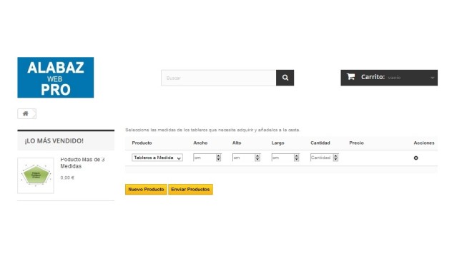Click the Acciones column header
462x261 pixels.
pyautogui.click(x=423, y=143)
